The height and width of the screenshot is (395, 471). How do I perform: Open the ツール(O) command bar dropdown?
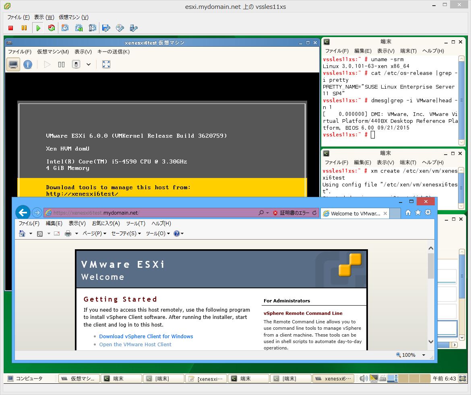pos(158,234)
